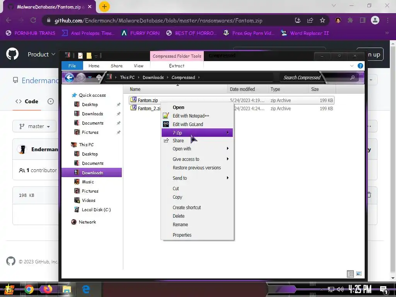Bookmark this page with star icon

(323, 20)
